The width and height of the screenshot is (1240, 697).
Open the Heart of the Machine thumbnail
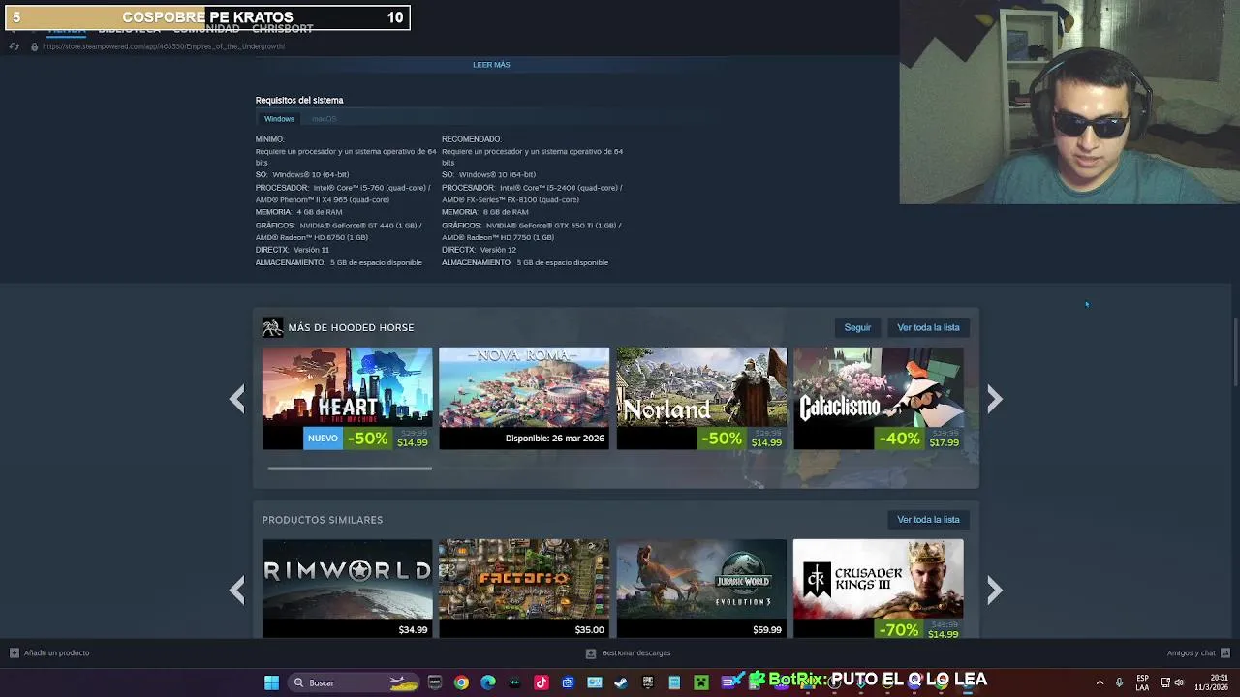pos(347,387)
